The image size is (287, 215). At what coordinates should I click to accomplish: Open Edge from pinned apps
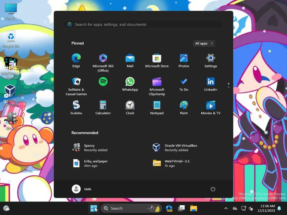(76, 61)
